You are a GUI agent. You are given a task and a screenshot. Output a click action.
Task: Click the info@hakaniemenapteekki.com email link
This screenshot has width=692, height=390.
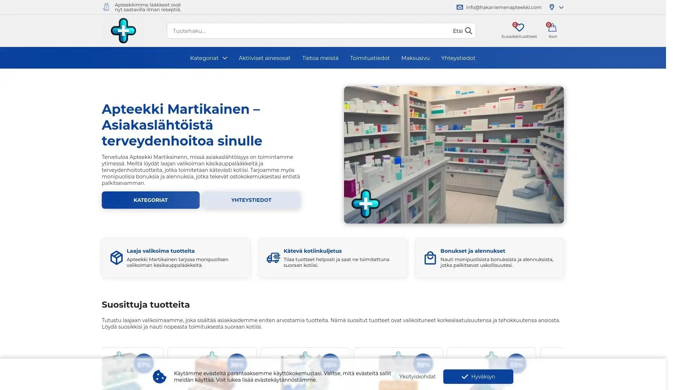click(503, 7)
